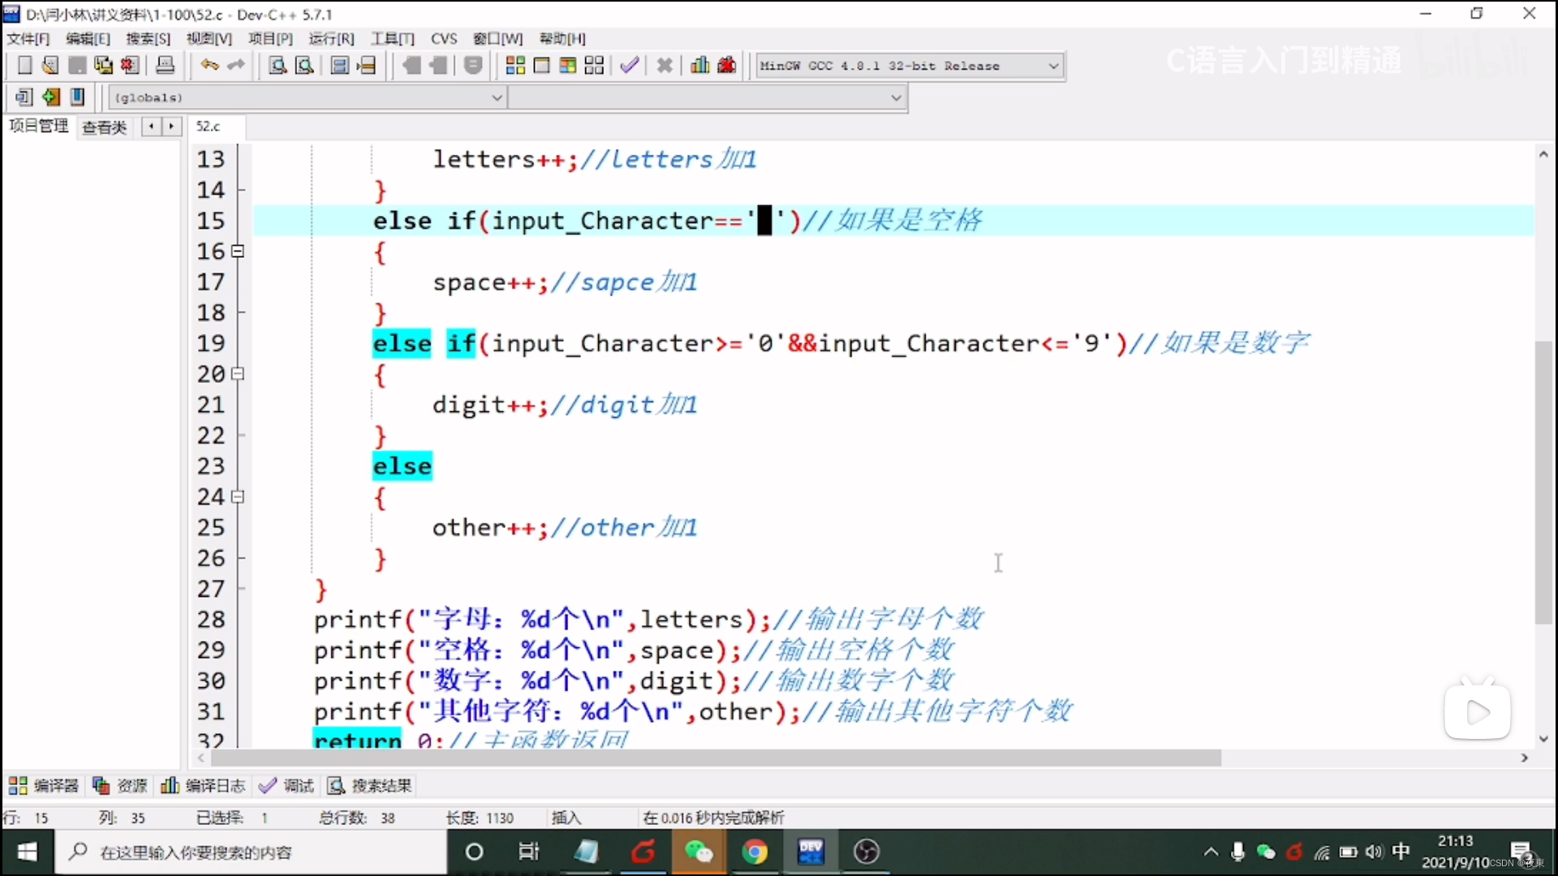Click the purple Syntax Check checkmark icon
Image resolution: width=1558 pixels, height=876 pixels.
pos(630,66)
